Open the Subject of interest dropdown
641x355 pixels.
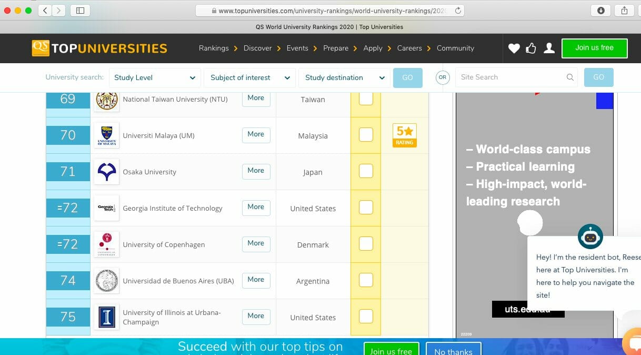[x=249, y=77]
